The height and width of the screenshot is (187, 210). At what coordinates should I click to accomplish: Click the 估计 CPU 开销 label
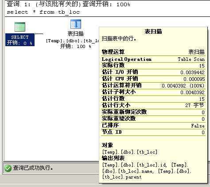pyautogui.click(x=120, y=79)
